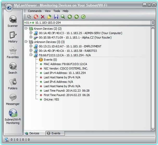
Task: Expand the EMPLOYMENT device node
Action: 31,46
